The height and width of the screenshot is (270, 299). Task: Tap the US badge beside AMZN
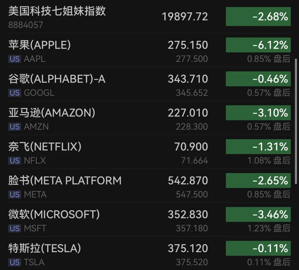[14, 127]
